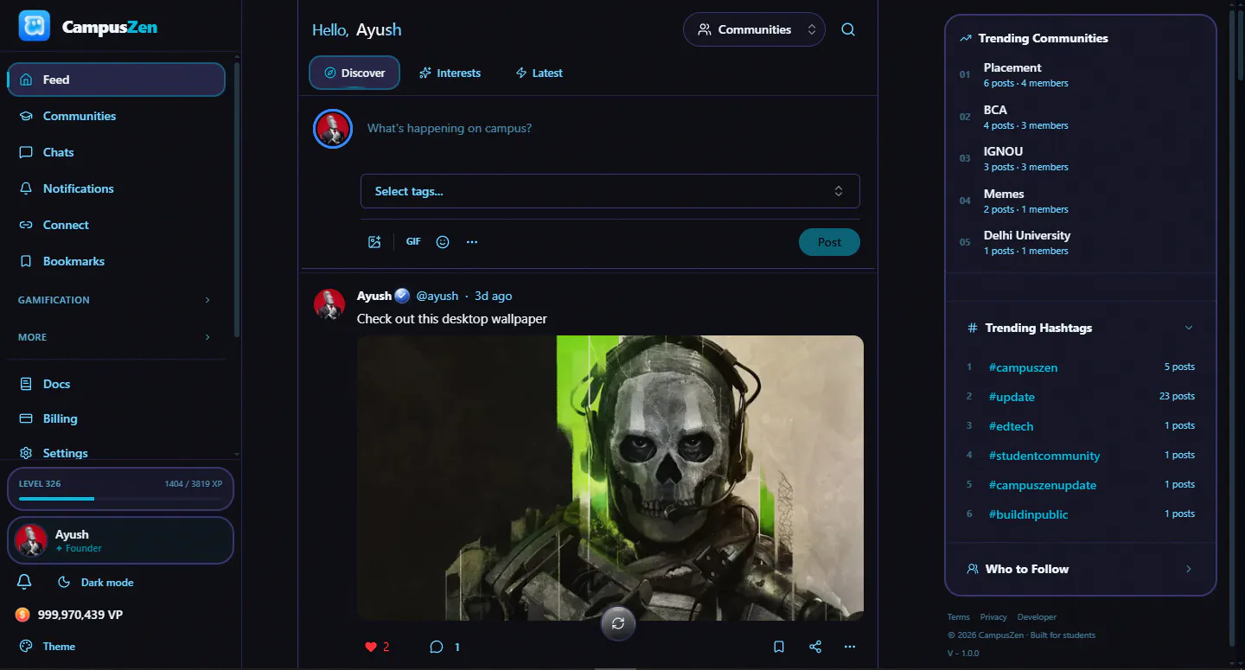Click the Post button
This screenshot has width=1245, height=670.
(x=829, y=242)
